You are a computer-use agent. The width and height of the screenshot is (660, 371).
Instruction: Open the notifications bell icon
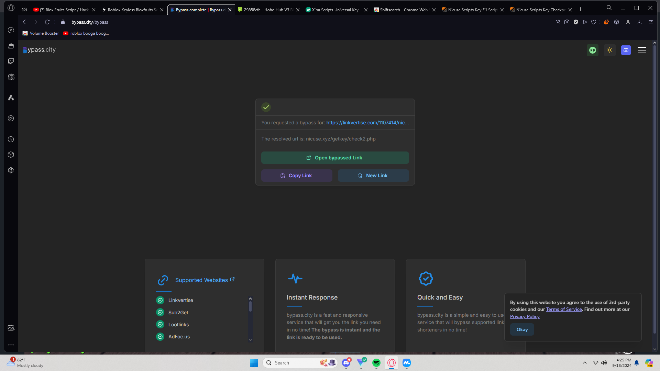click(637, 363)
